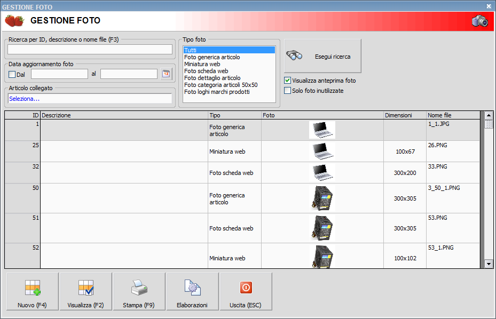The image size is (496, 319).
Task: Click the Elaborazioni gears icon
Action: click(x=192, y=287)
